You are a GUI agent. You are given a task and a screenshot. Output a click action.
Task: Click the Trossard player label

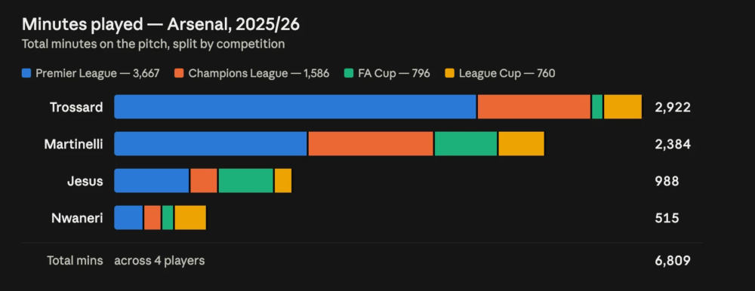76,107
